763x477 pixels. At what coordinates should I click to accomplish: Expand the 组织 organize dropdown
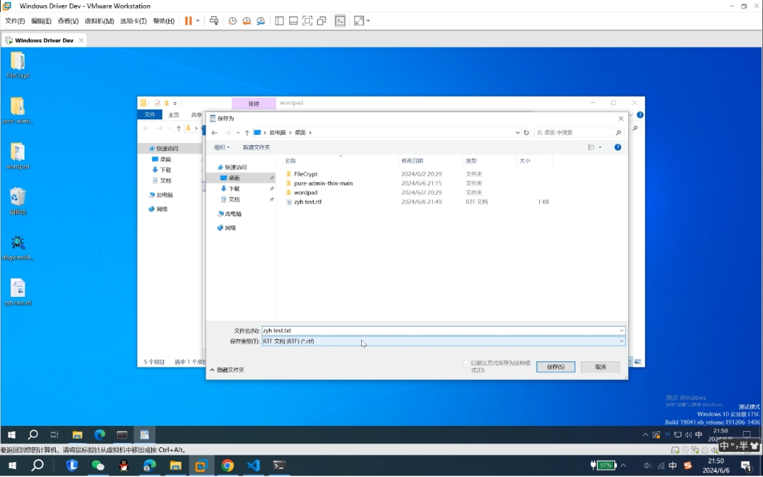[222, 147]
